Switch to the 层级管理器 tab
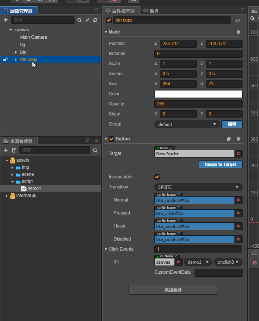 pos(19,11)
